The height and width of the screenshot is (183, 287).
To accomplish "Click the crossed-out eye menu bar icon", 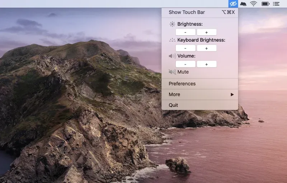I will point(233,4).
